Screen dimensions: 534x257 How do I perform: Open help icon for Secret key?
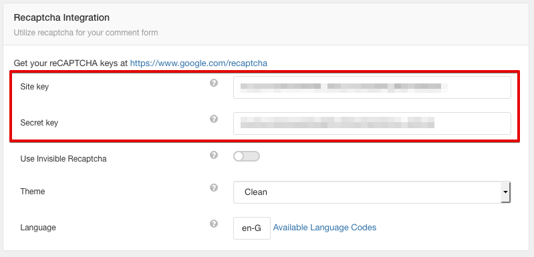[213, 119]
